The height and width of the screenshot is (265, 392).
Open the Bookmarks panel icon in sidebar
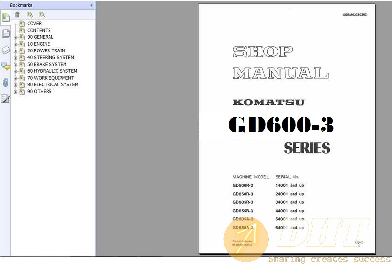(x=5, y=17)
